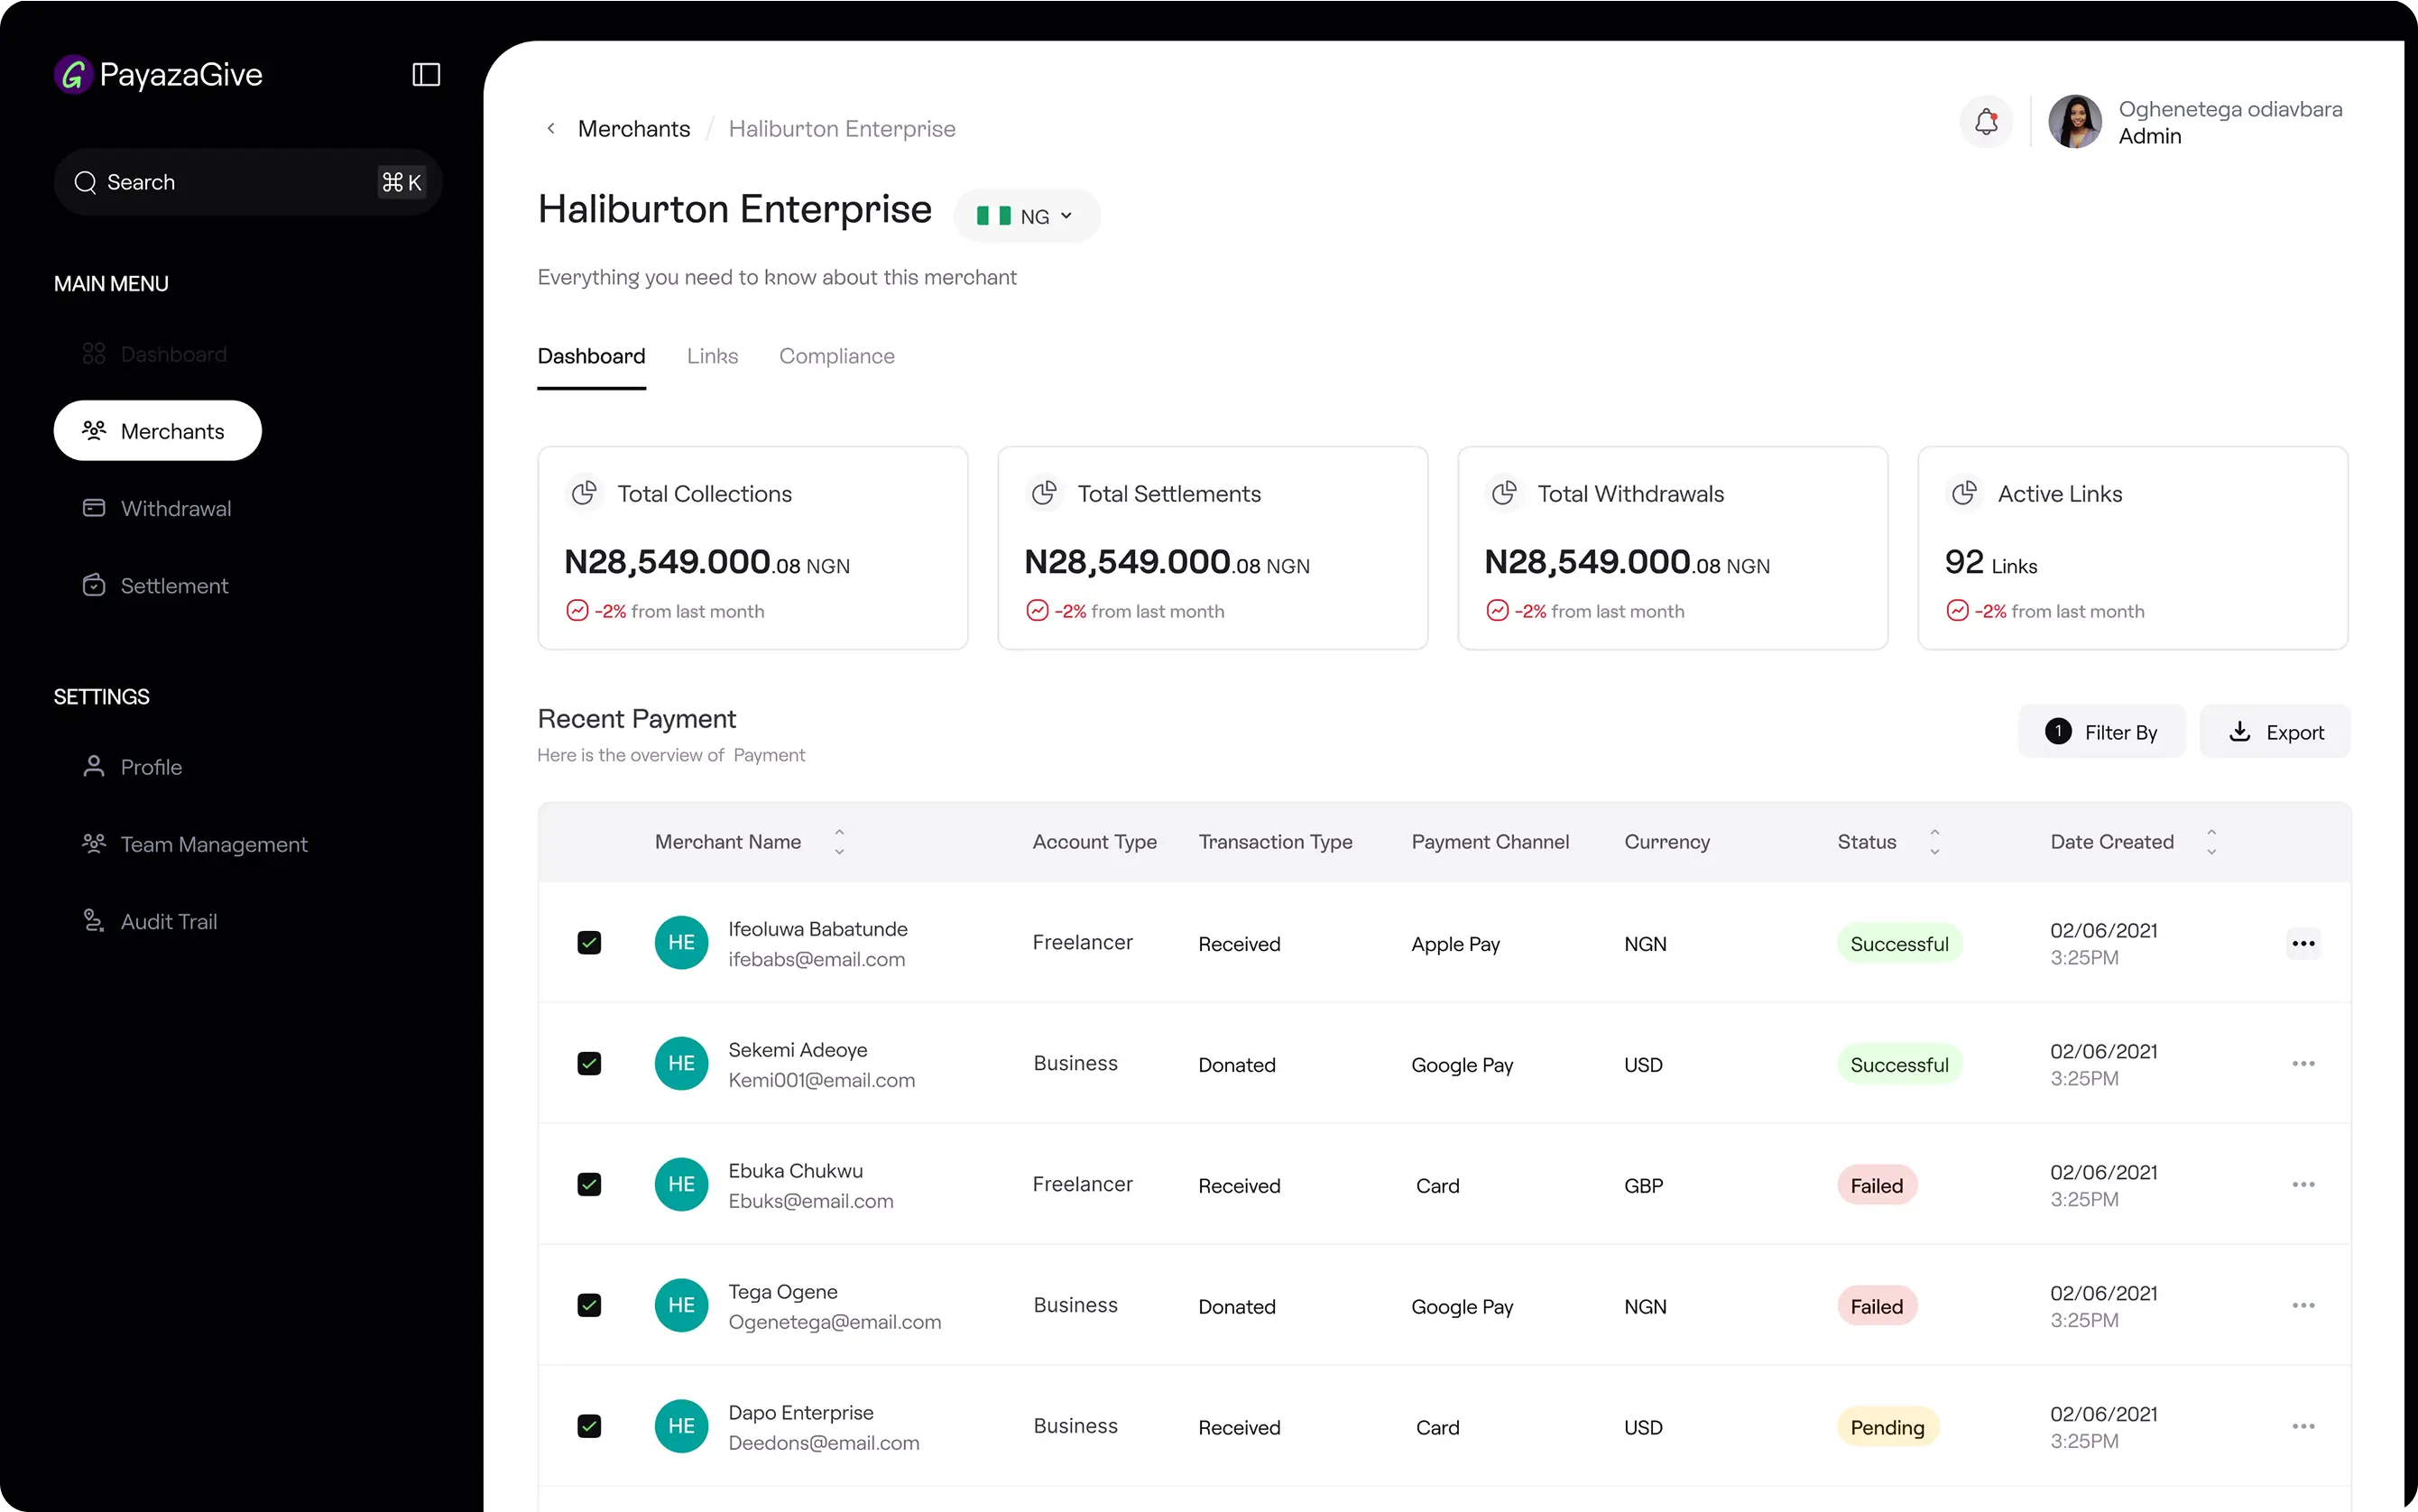Sort by Merchant Name column arrows
This screenshot has height=1512, width=2418.
839,842
